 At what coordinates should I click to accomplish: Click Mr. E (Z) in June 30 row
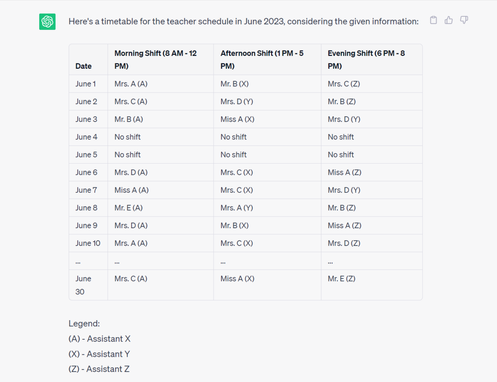[x=341, y=279]
